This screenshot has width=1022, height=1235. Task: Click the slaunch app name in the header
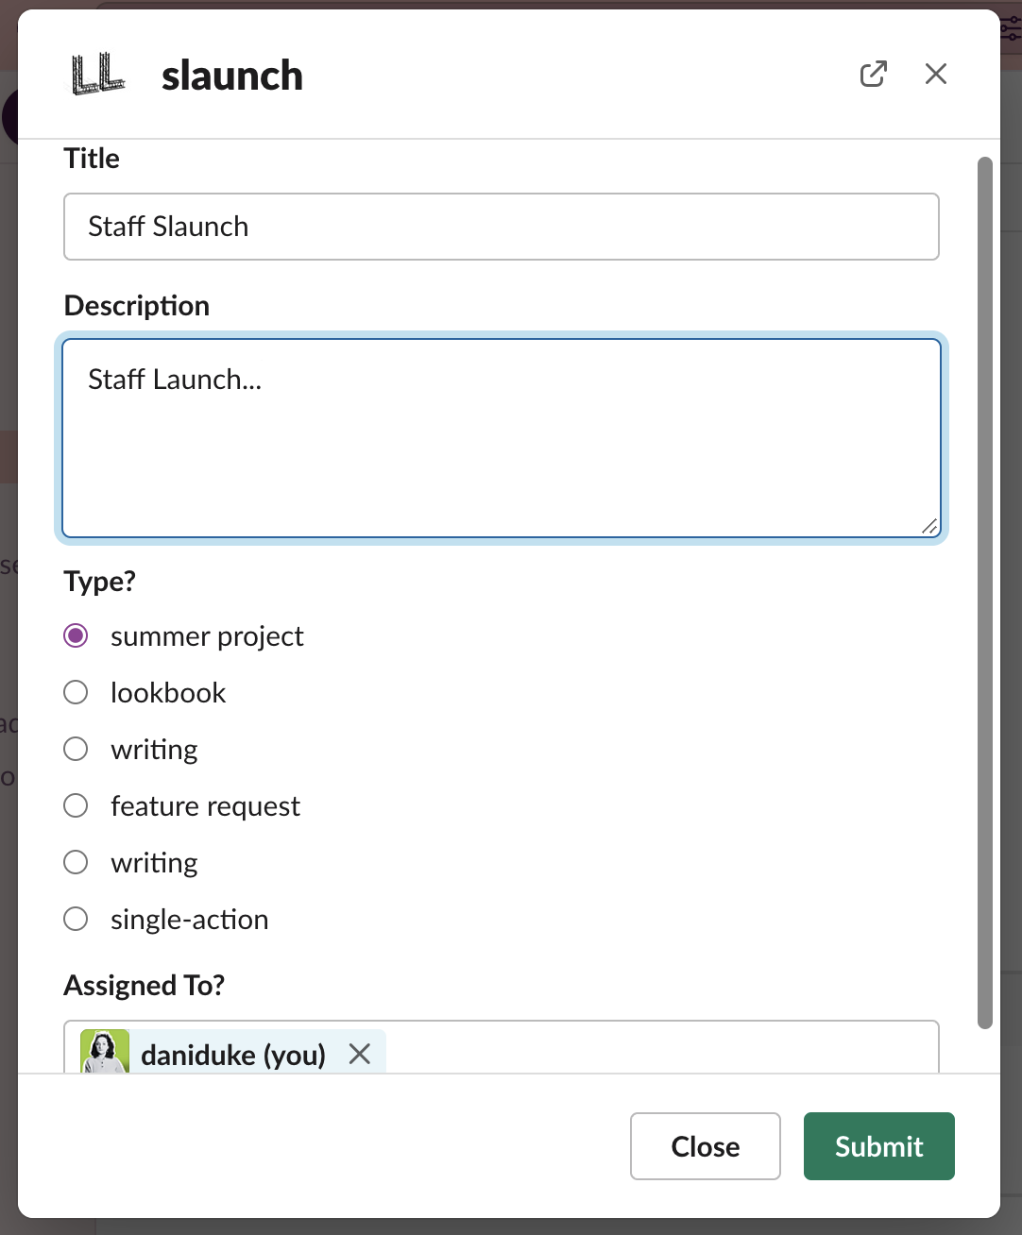[232, 76]
